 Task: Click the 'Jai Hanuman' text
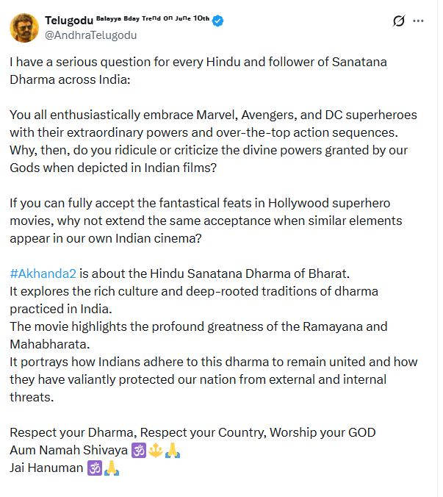point(46,467)
